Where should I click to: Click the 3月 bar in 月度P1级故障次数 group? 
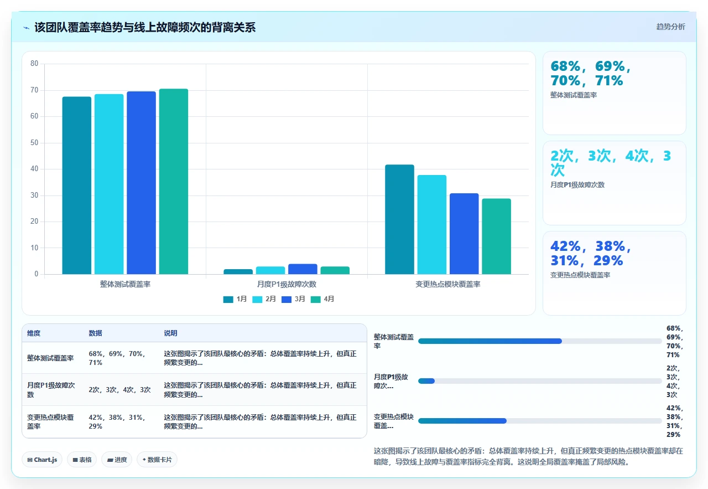303,269
